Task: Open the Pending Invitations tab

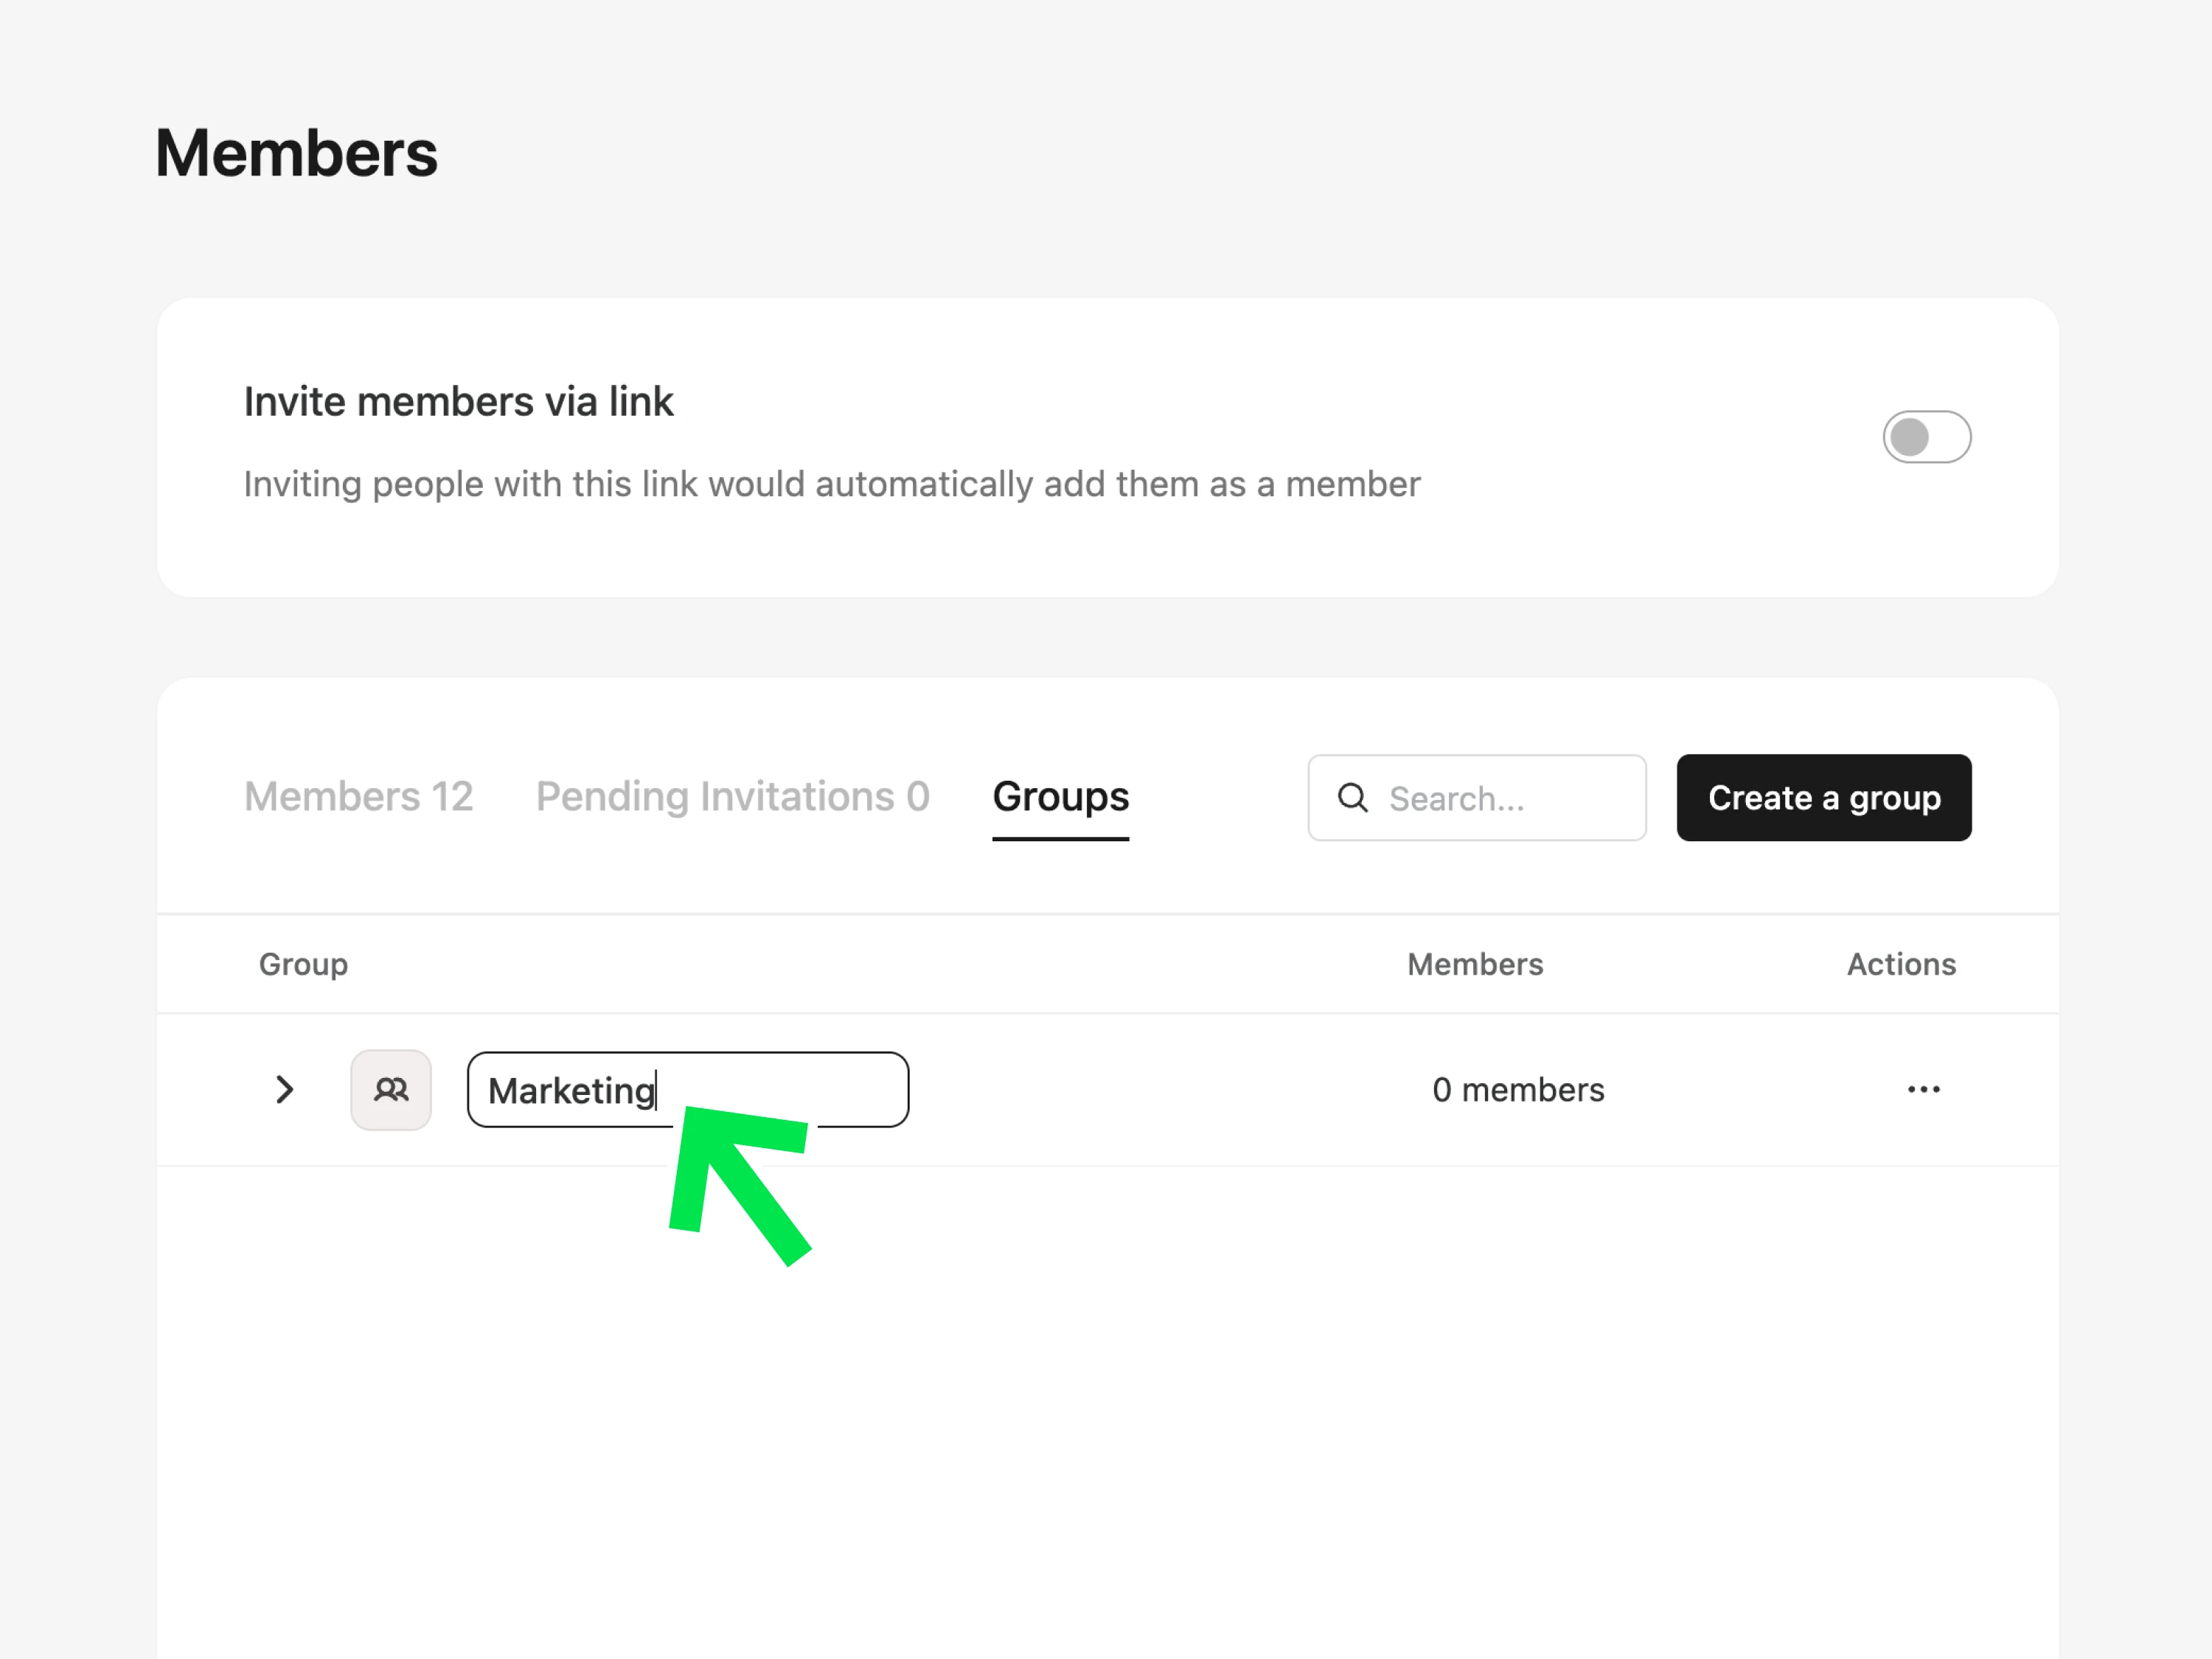Action: (732, 797)
